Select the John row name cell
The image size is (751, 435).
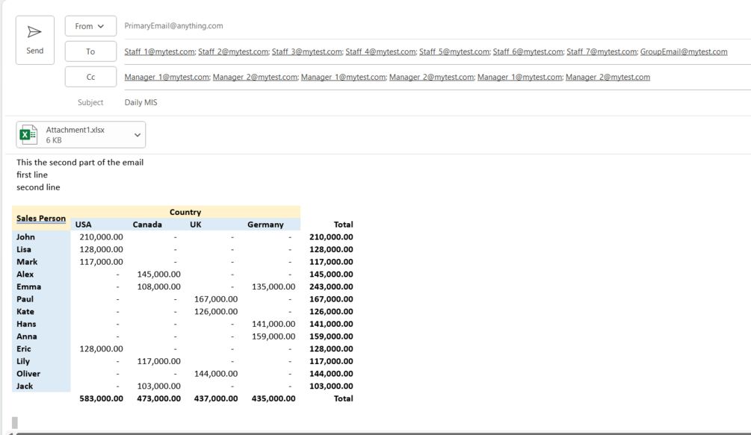[x=41, y=237]
